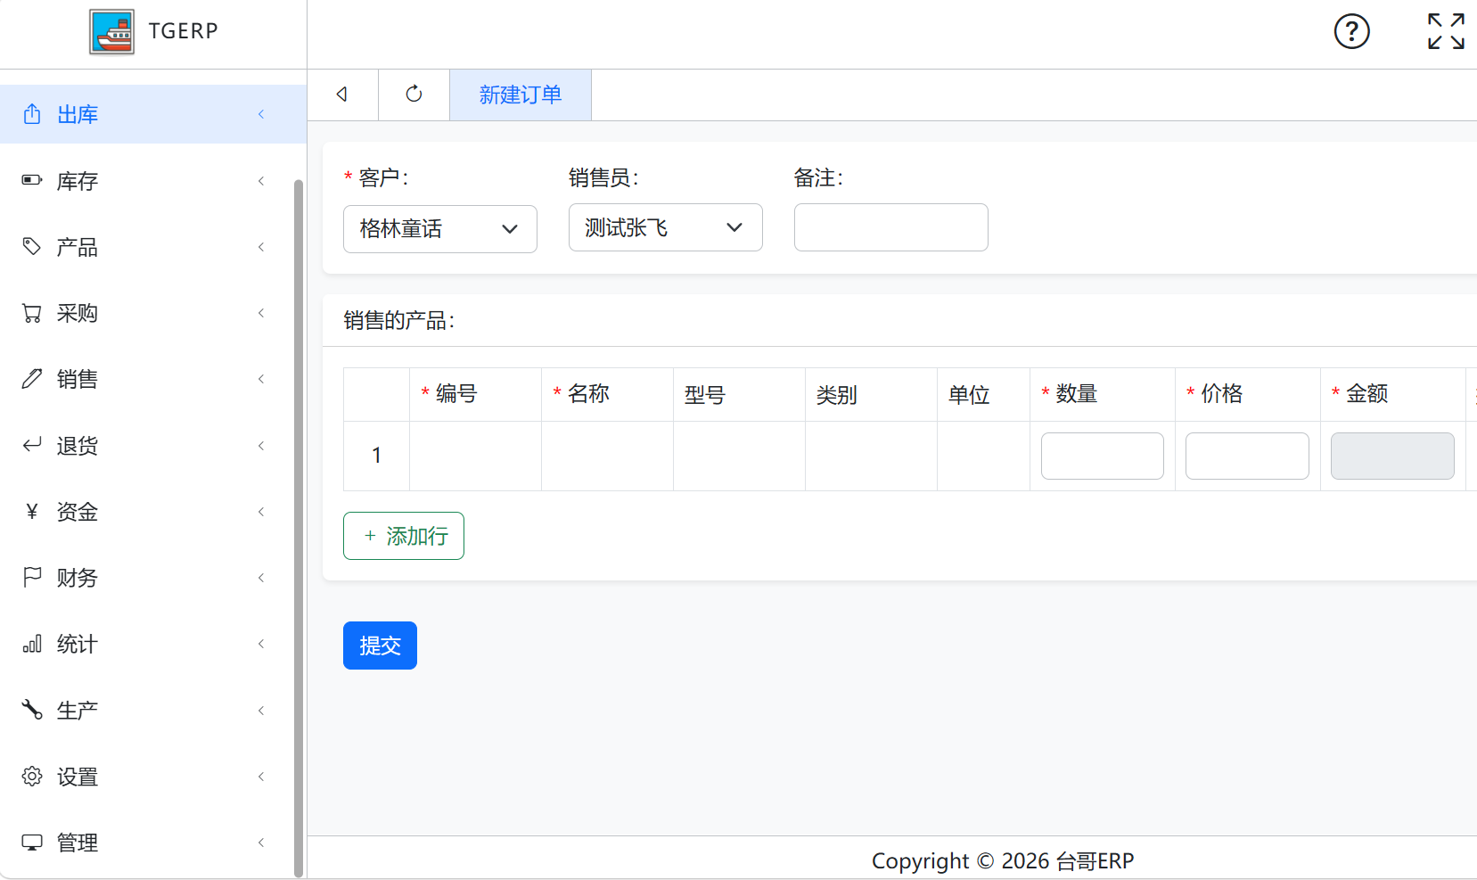The image size is (1477, 880).
Task: Open the help question mark icon
Action: click(1351, 32)
